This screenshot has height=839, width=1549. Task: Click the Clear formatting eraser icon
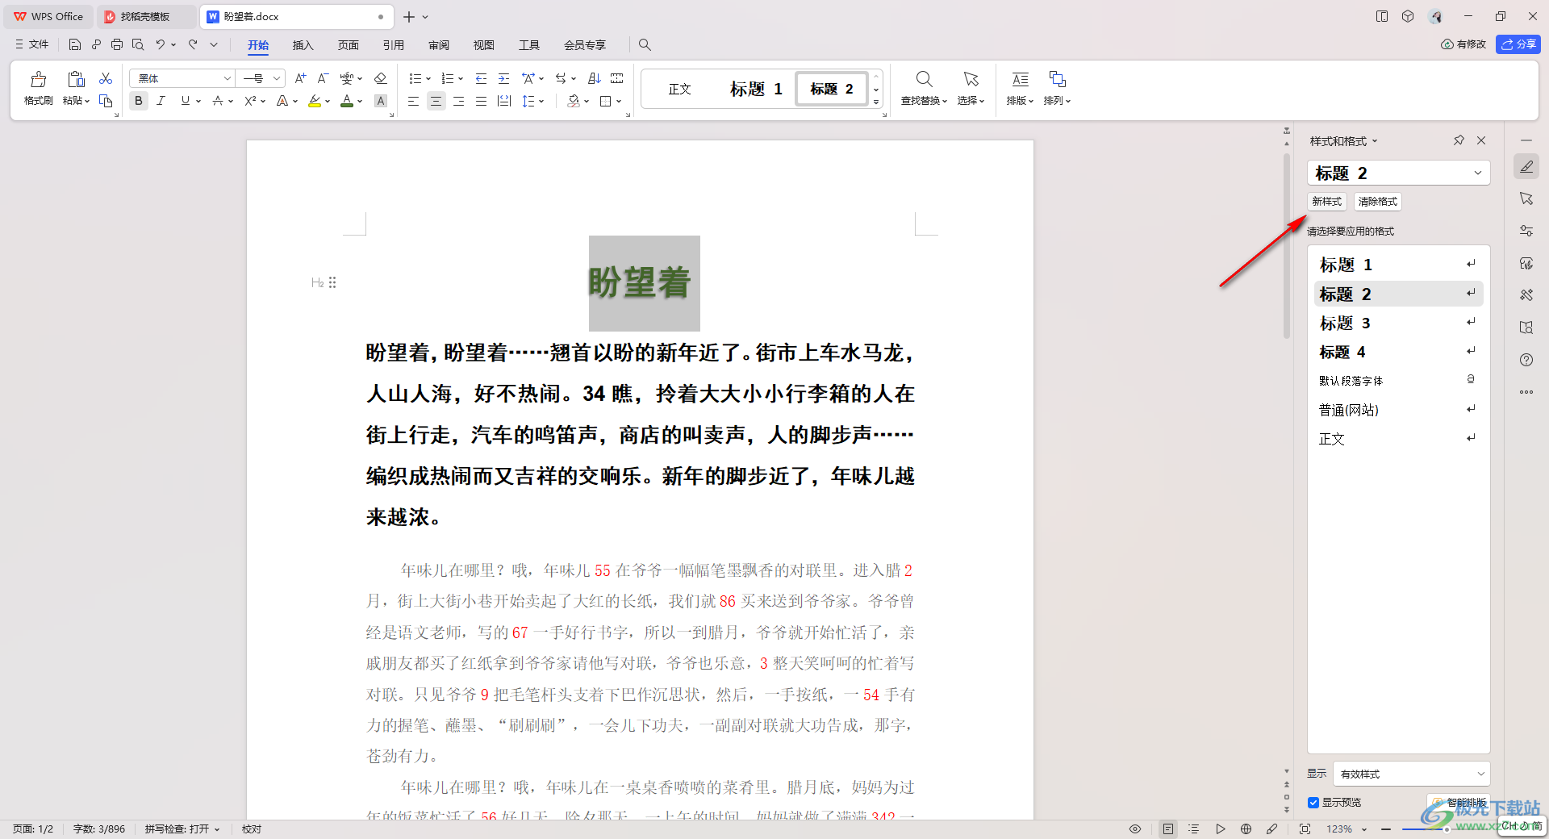pos(381,78)
